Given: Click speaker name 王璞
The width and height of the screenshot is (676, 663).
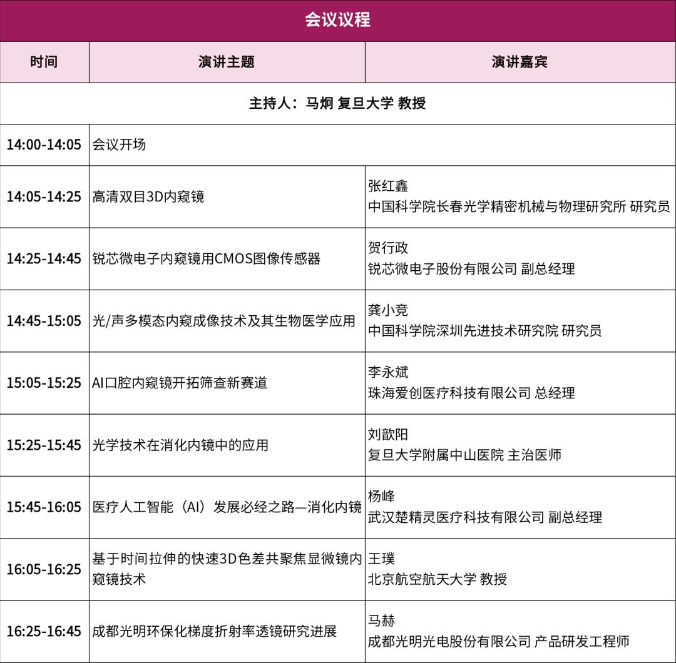Looking at the screenshot, I should click(382, 559).
